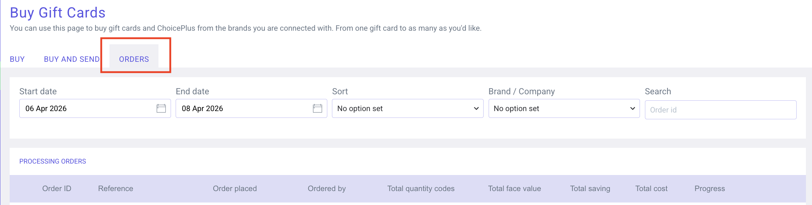Screen dimensions: 812x205
Task: Click the Reference column header
Action: click(116, 189)
